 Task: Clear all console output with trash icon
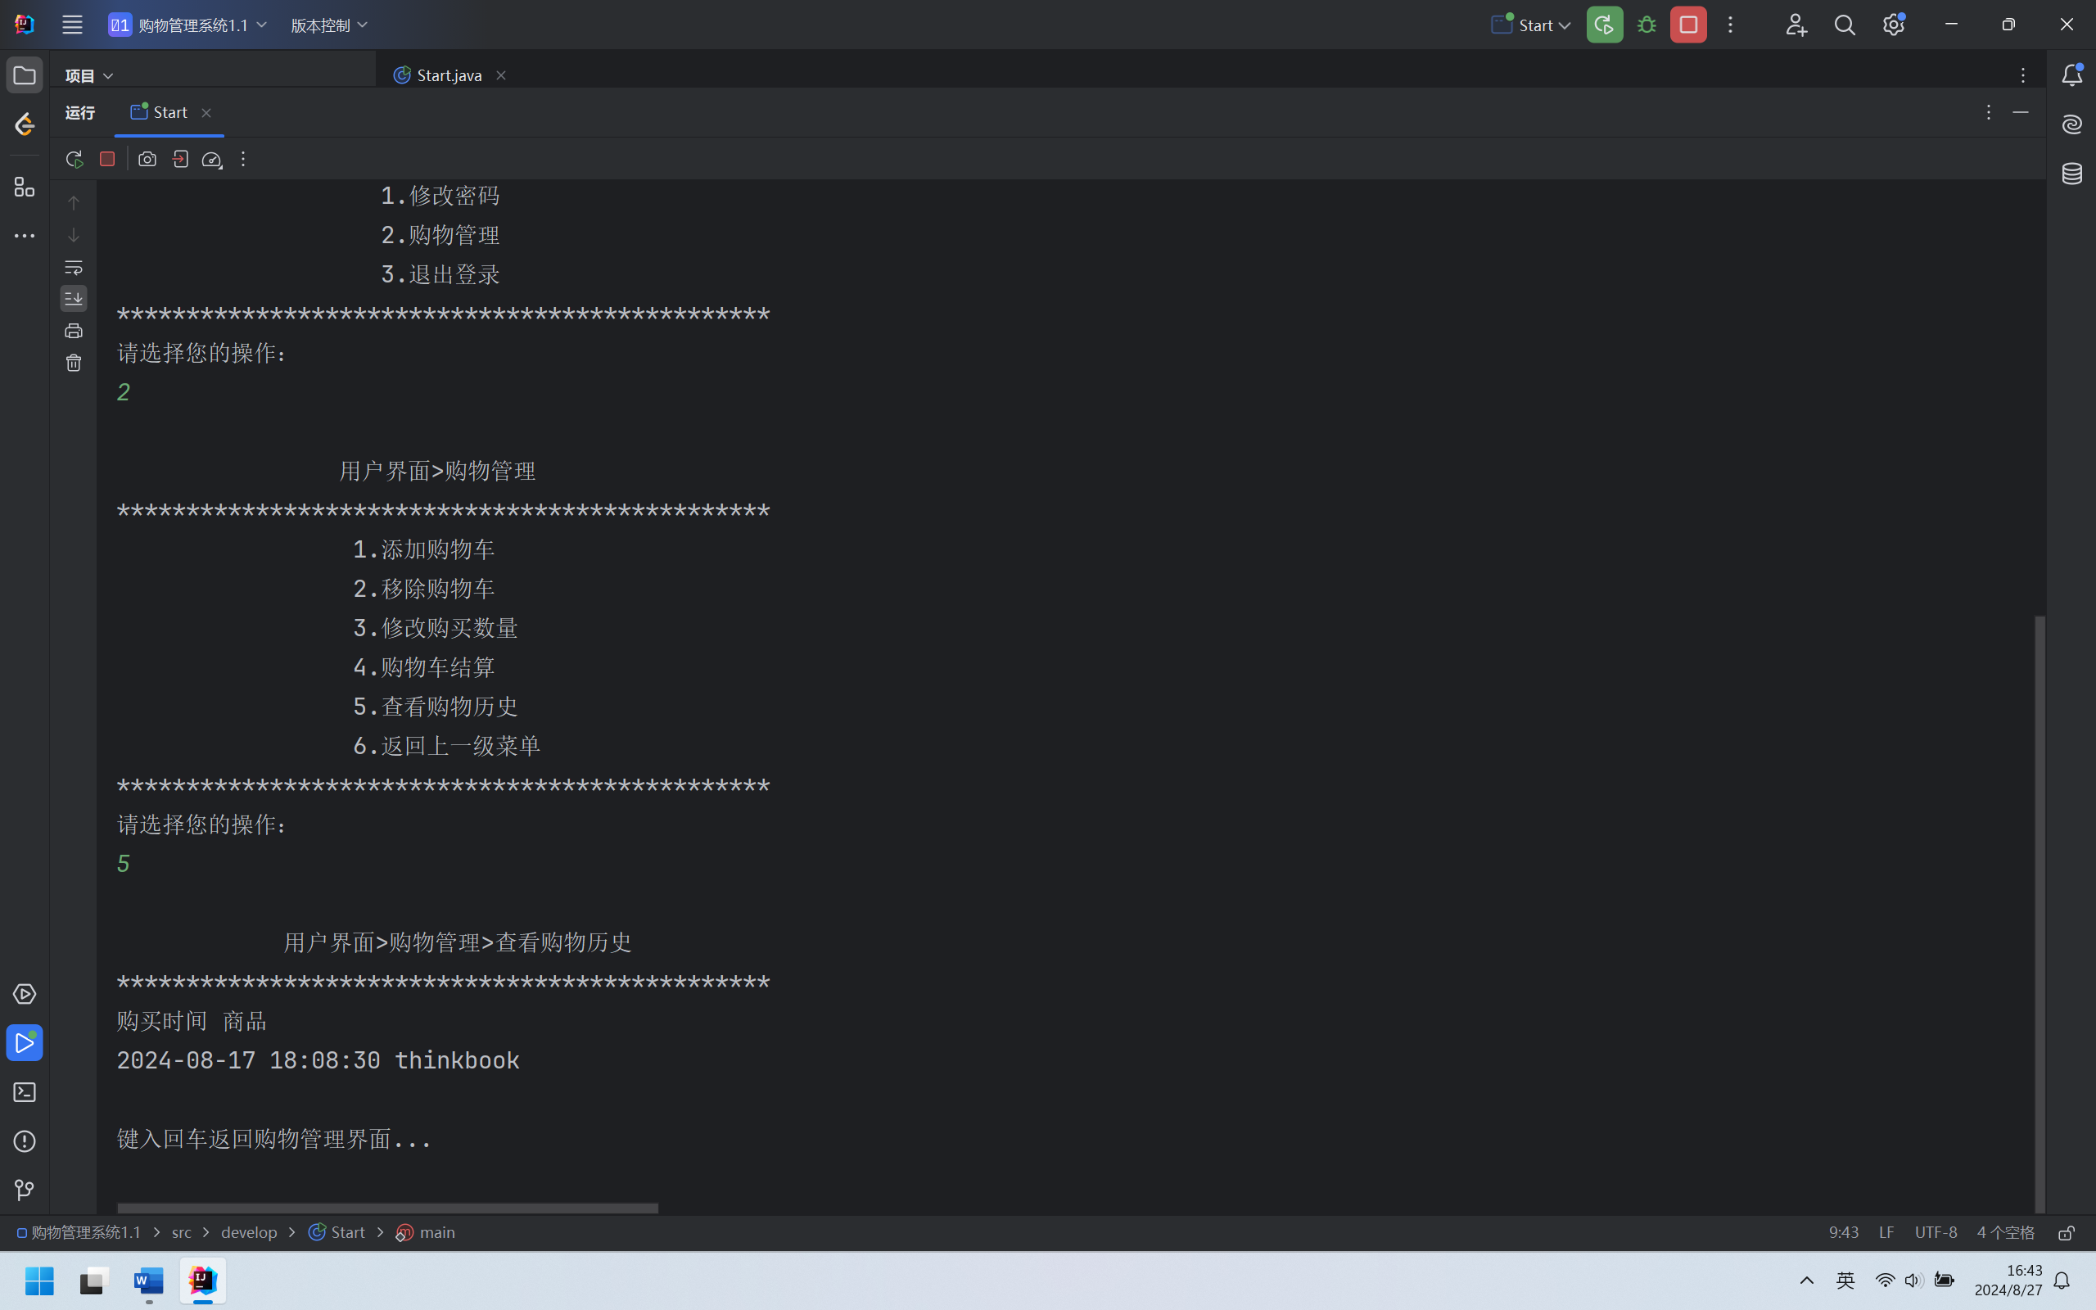point(74,363)
